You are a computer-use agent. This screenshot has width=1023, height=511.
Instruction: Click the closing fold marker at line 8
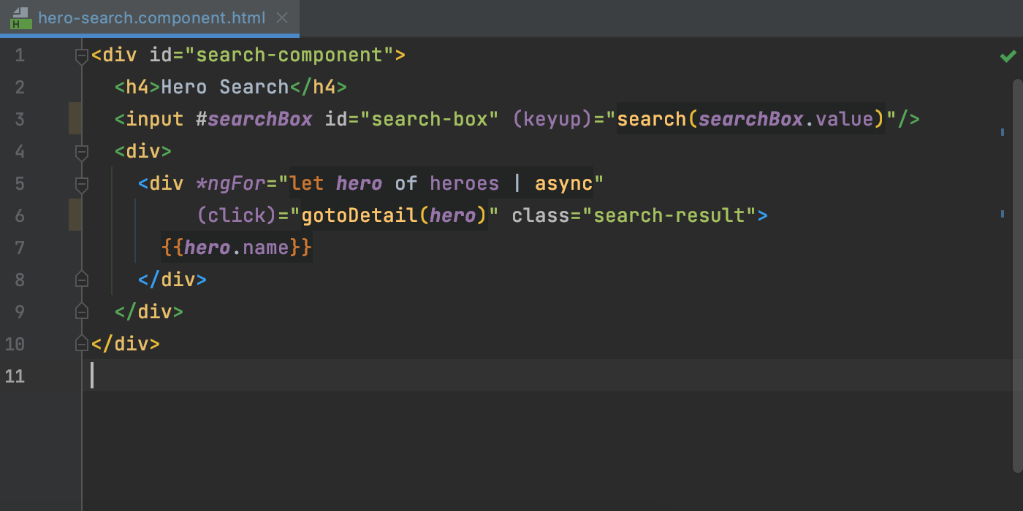coord(82,280)
